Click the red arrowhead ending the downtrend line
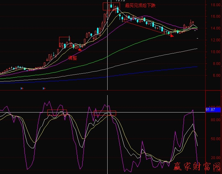 pyautogui.click(x=172, y=35)
